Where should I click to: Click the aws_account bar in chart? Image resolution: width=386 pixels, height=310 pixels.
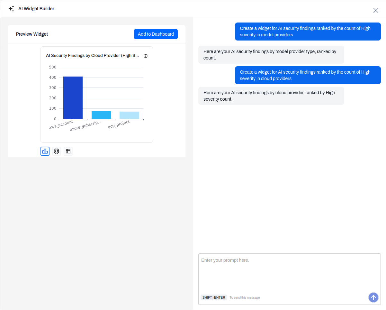[x=73, y=98]
